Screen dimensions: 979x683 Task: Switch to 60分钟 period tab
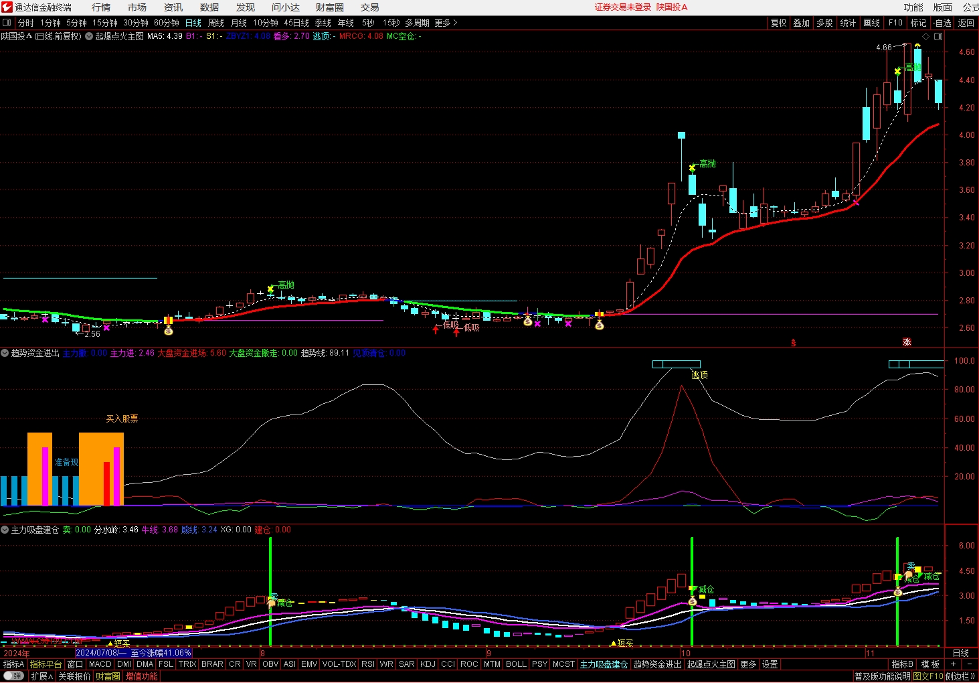pos(167,23)
